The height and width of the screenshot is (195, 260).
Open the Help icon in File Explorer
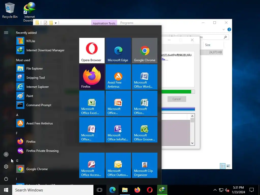[x=229, y=29]
